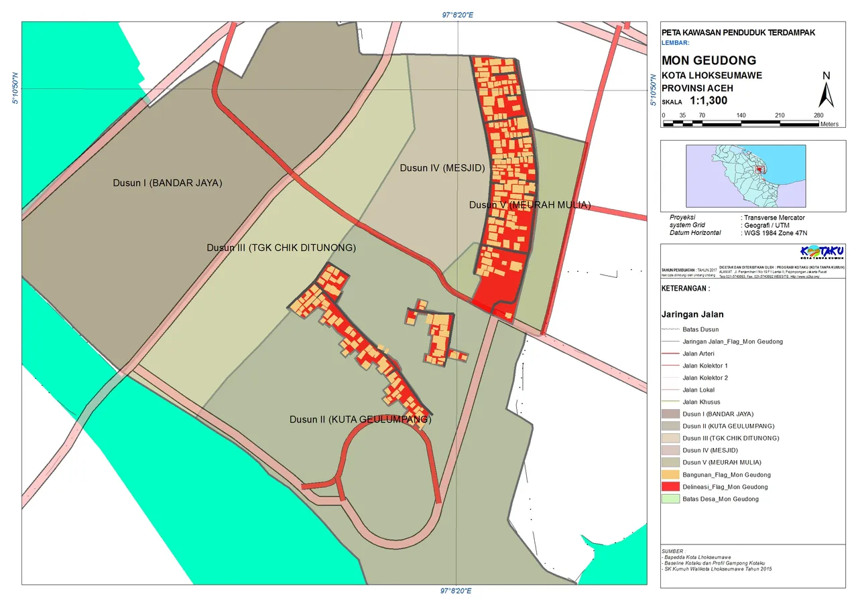Open the inset locator map thumbnail
This screenshot has width=858, height=606.
point(745,176)
